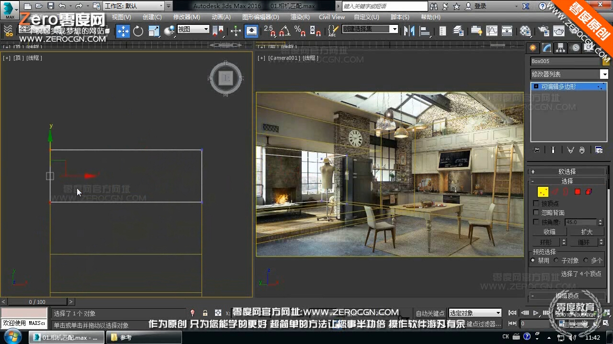Open the Material Editor icon
The width and height of the screenshot is (613, 344).
point(525,31)
